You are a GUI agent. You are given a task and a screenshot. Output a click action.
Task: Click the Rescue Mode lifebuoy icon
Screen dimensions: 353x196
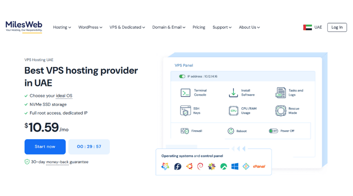[281, 111]
